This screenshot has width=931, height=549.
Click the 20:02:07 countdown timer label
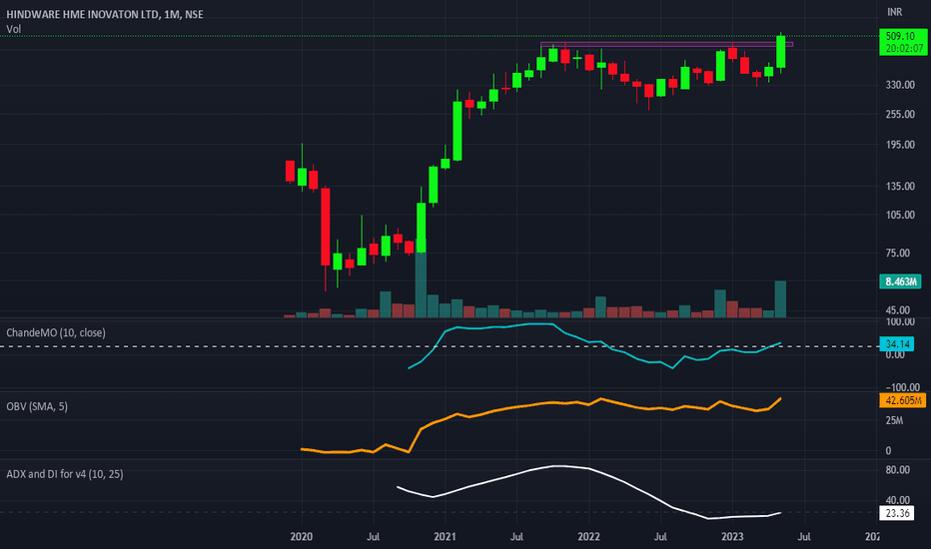tap(902, 49)
